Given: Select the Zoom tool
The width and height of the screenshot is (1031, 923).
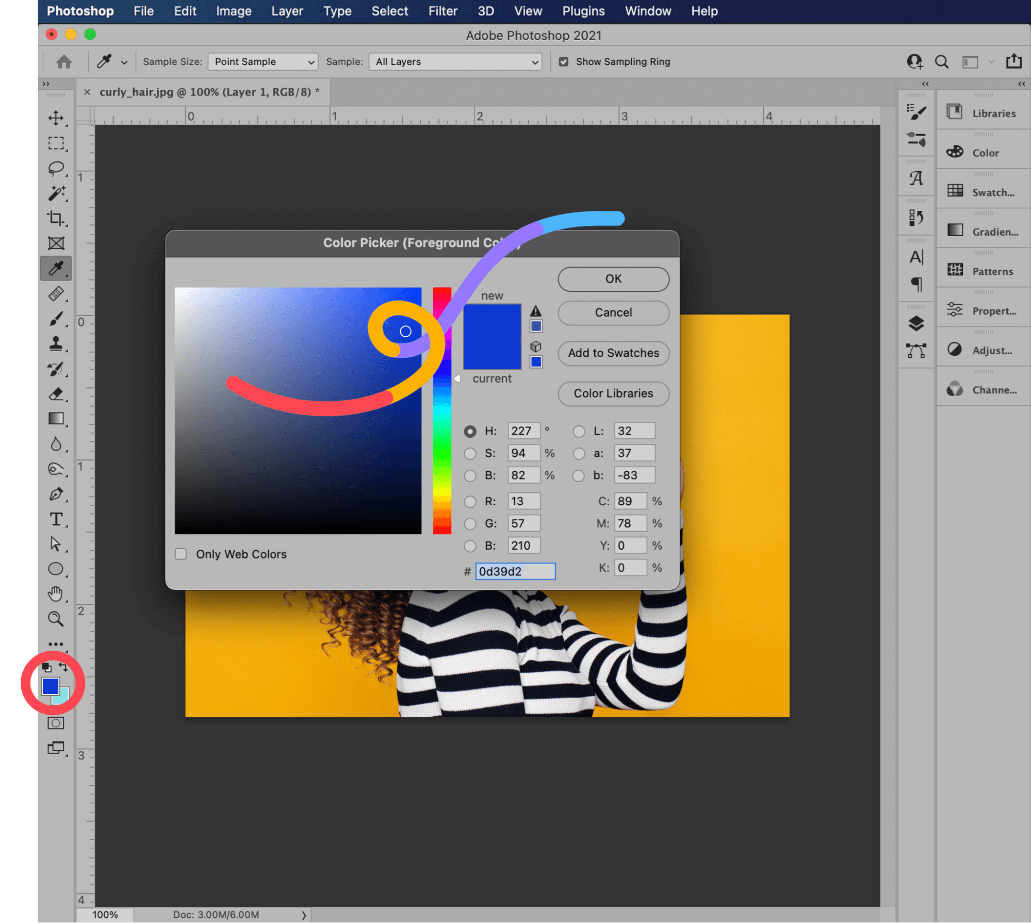Looking at the screenshot, I should pos(55,618).
